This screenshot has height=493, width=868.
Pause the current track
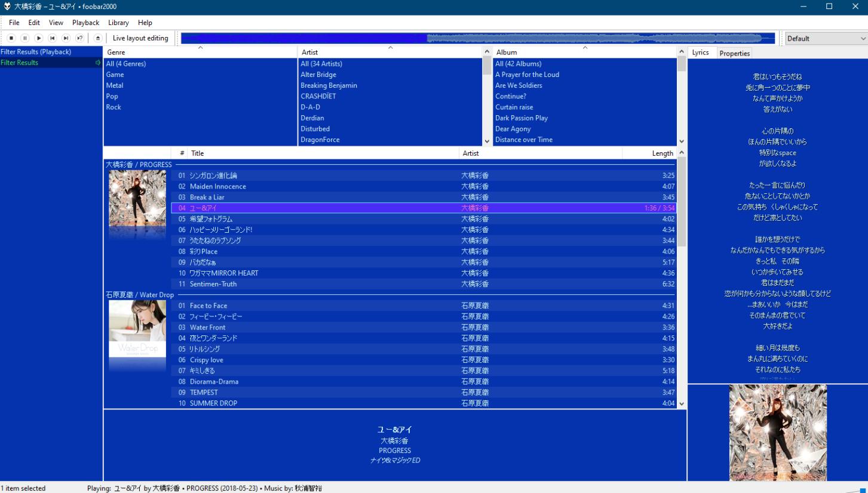point(25,38)
